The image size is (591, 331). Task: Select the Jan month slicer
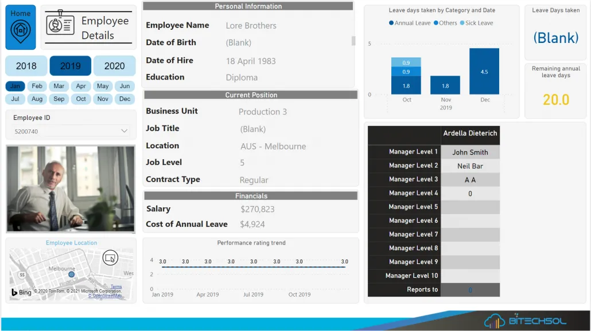click(x=15, y=86)
